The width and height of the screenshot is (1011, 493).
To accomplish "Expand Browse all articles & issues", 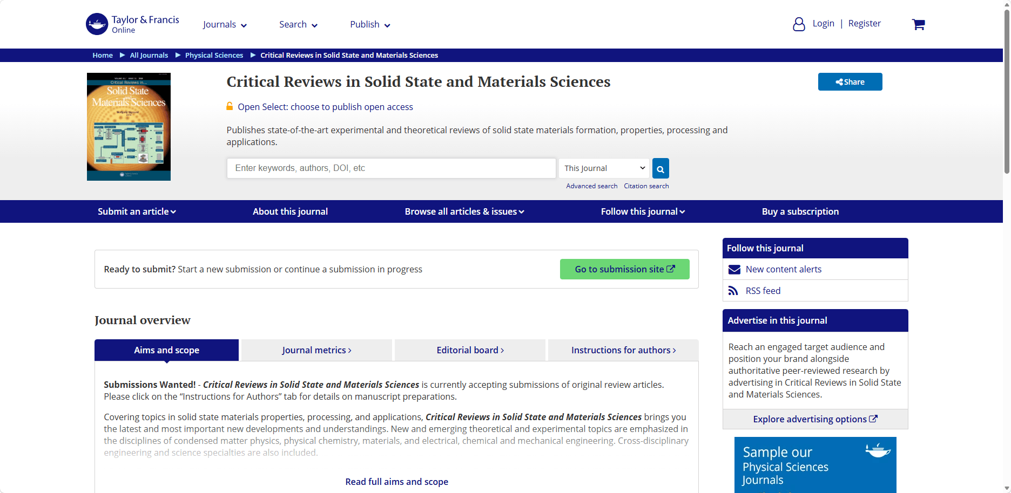I will pos(464,211).
